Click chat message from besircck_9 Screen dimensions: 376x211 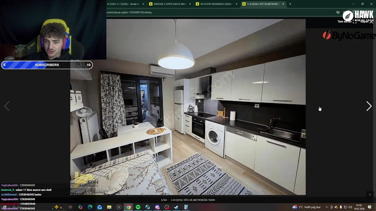click(x=26, y=190)
